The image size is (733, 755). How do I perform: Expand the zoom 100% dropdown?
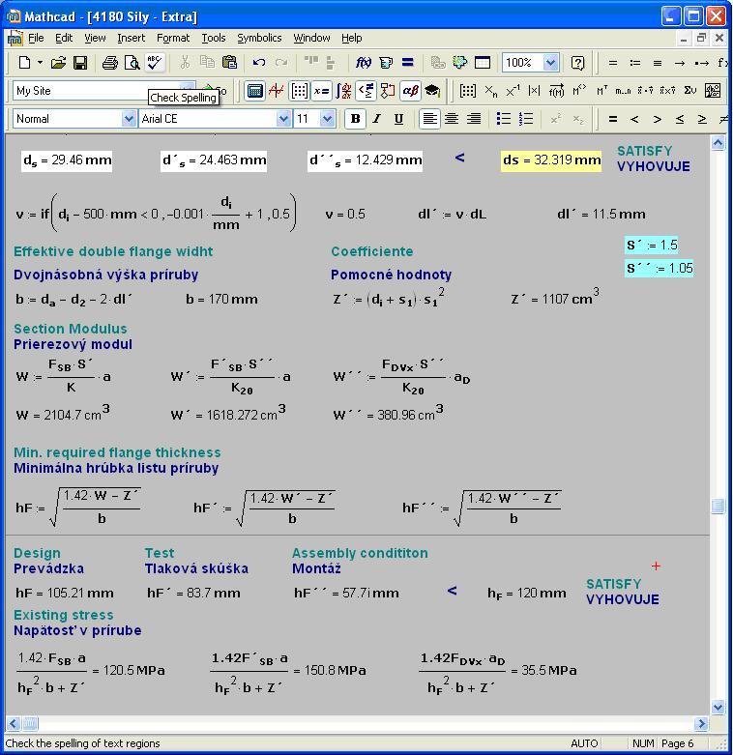tap(550, 63)
